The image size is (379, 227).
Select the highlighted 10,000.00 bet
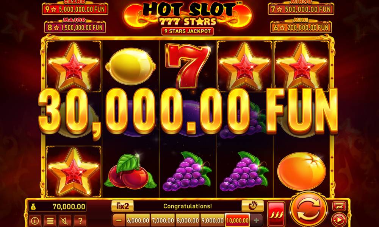point(237,220)
